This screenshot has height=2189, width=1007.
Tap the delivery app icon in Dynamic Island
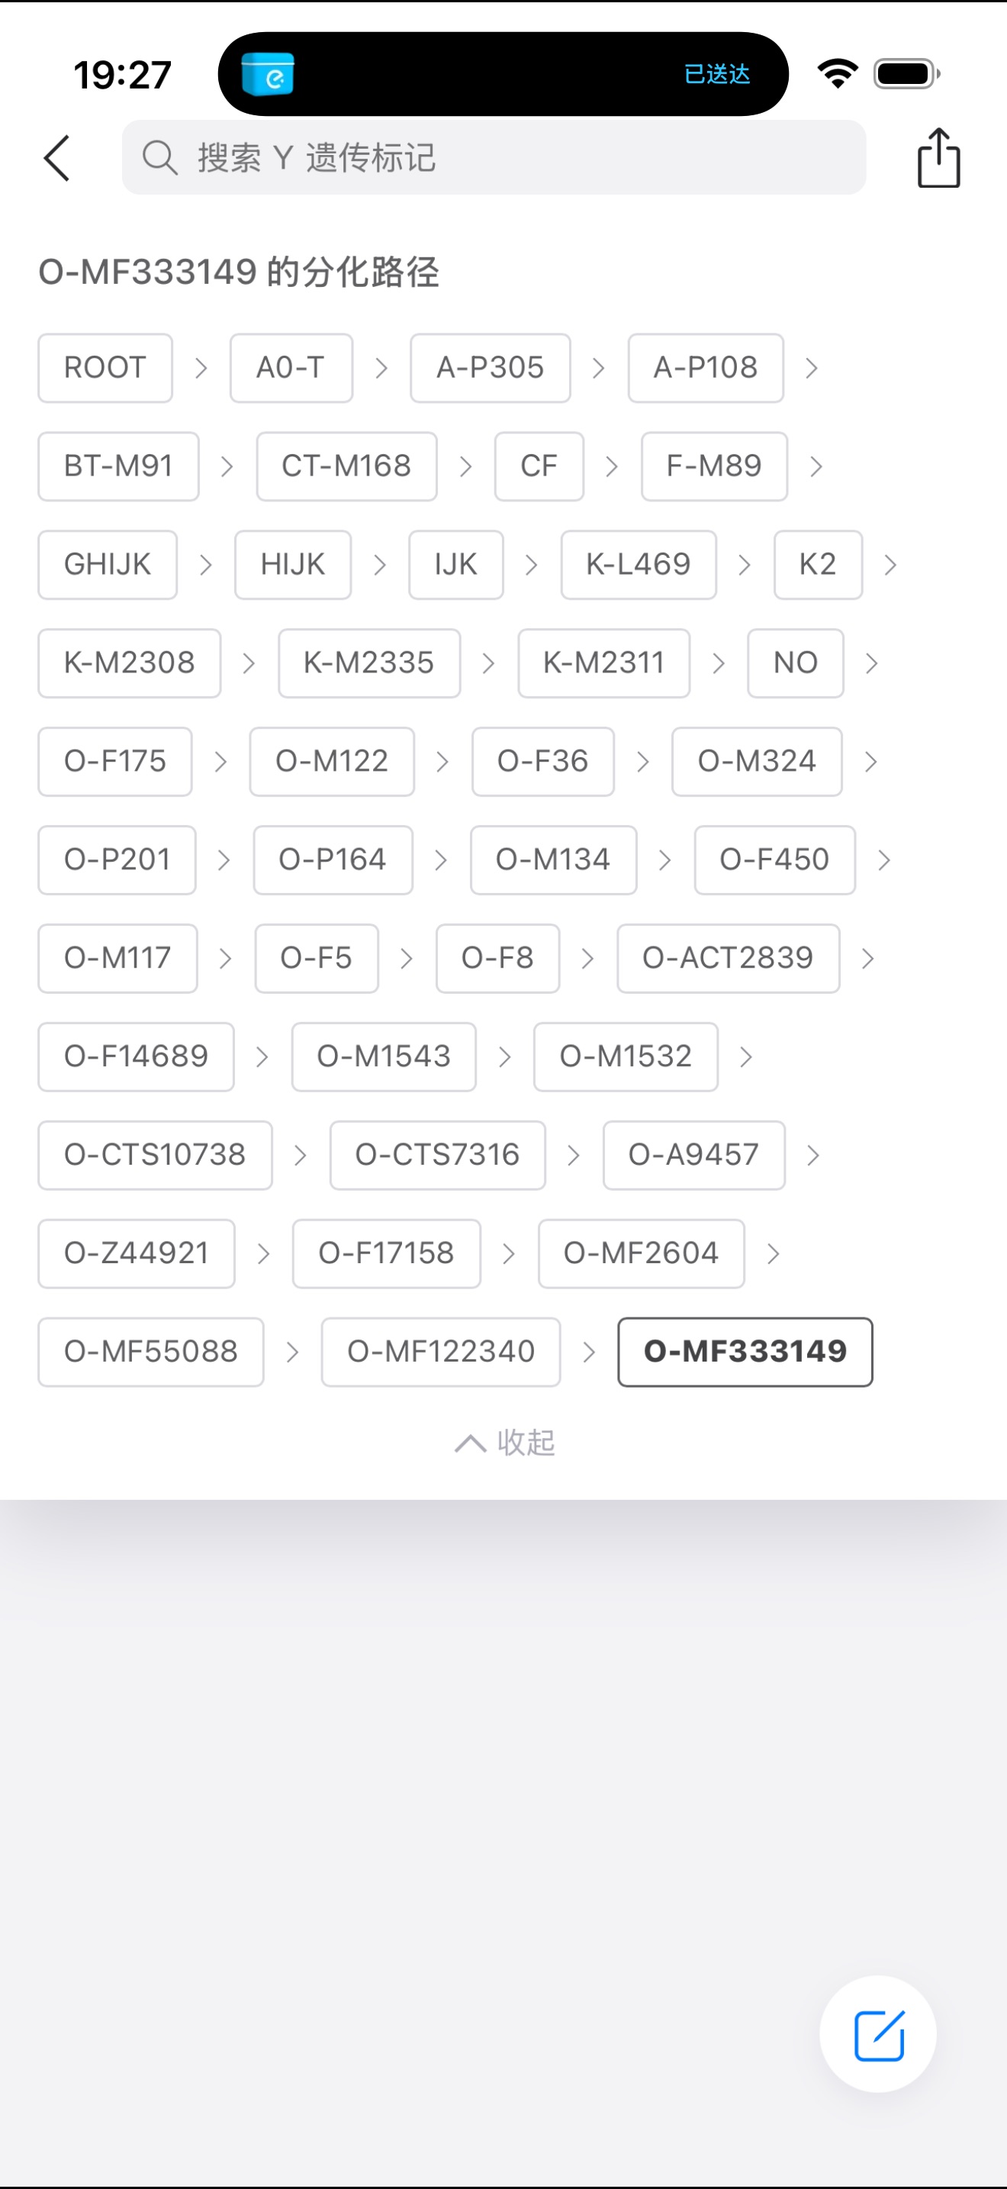coord(268,75)
